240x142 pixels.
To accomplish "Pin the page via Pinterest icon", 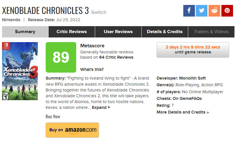I will pyautogui.click(x=227, y=11).
